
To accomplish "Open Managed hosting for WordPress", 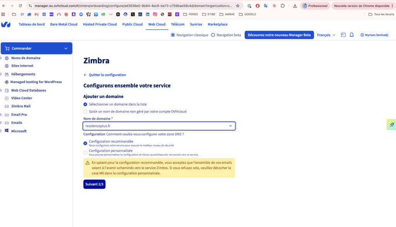I will pos(36,82).
